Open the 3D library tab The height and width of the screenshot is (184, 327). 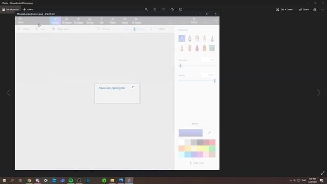(136, 20)
